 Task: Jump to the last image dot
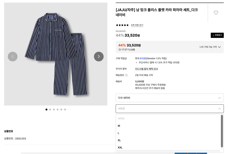click(x=65, y=110)
